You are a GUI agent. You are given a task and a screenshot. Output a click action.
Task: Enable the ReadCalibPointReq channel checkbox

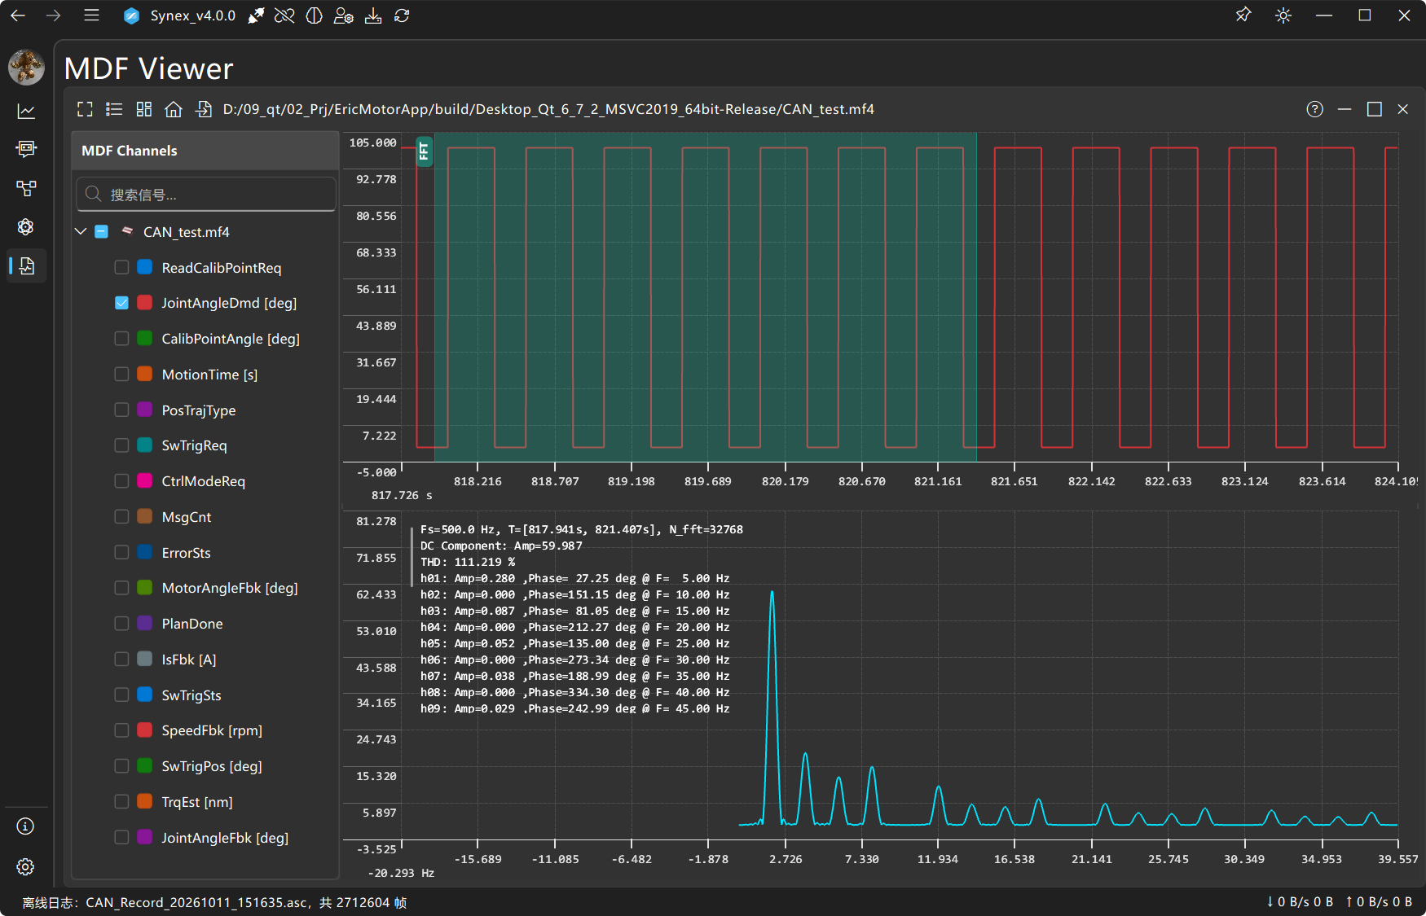pyautogui.click(x=121, y=267)
